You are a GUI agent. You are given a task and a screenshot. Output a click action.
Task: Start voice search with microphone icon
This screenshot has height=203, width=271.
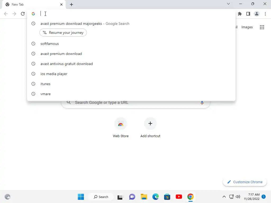click(x=202, y=103)
